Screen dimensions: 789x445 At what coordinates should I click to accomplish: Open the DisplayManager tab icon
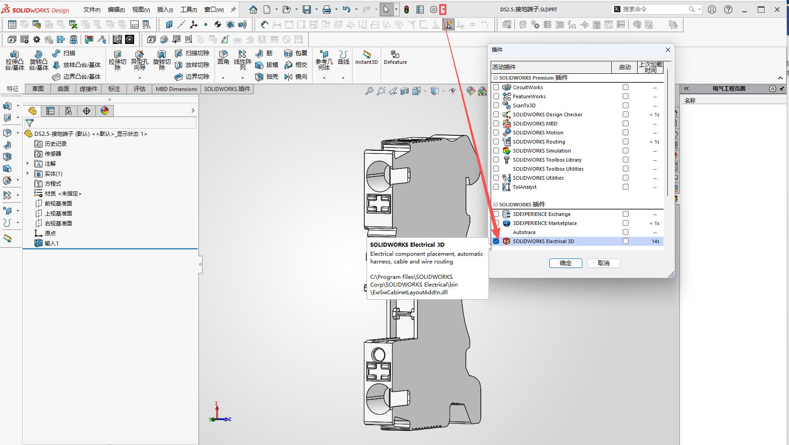105,111
